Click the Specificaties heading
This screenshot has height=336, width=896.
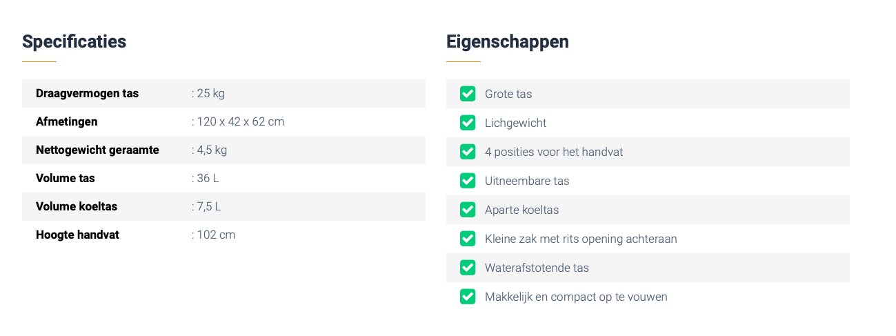click(x=74, y=41)
